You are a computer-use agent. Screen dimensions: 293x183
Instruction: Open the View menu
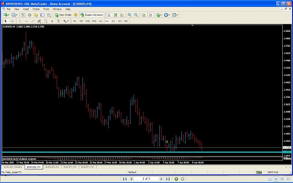(16, 9)
